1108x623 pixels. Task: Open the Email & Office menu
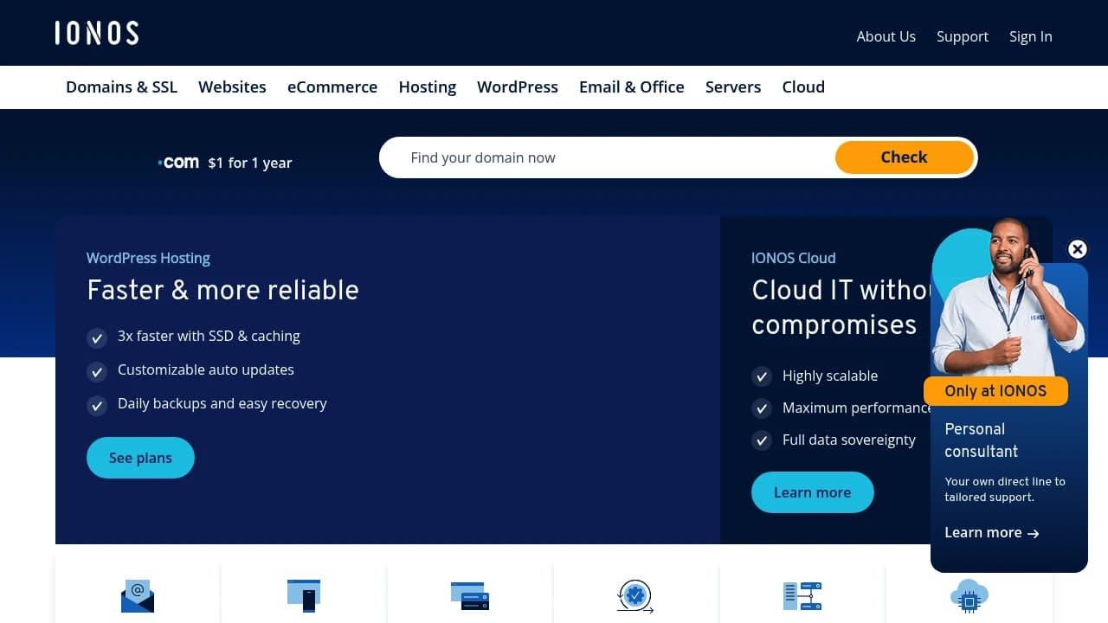pyautogui.click(x=632, y=87)
